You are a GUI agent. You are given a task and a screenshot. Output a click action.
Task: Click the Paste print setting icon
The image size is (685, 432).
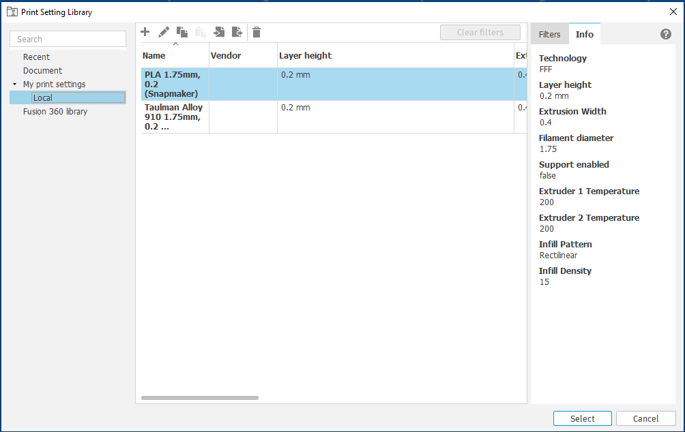pyautogui.click(x=200, y=32)
